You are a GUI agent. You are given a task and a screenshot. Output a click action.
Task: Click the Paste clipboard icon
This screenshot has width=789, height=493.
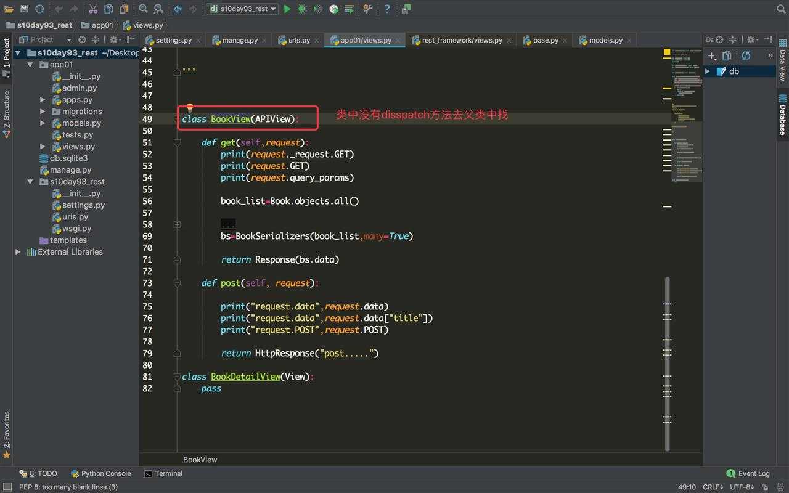pos(124,9)
